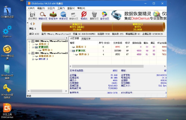Open 分区工具 DiskGenius desktop icon
This screenshot has height=120, width=186.
[x=7, y=111]
